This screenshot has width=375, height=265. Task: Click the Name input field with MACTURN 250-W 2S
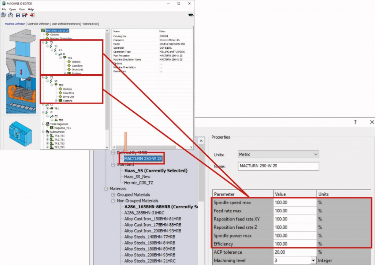tap(278, 166)
